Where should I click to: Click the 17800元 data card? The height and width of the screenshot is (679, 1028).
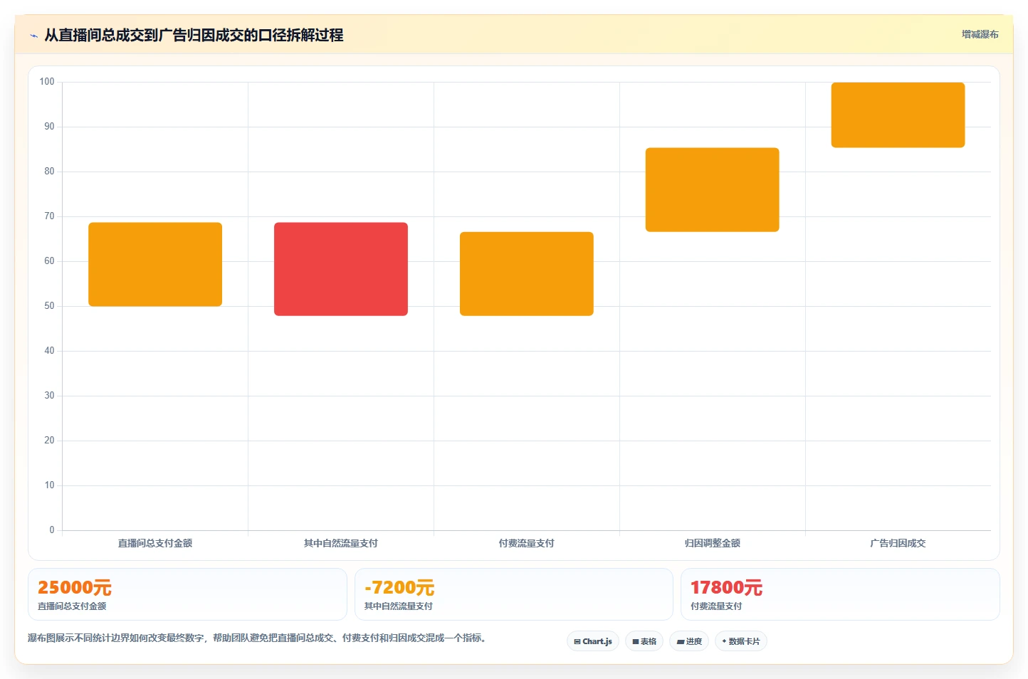coord(840,594)
